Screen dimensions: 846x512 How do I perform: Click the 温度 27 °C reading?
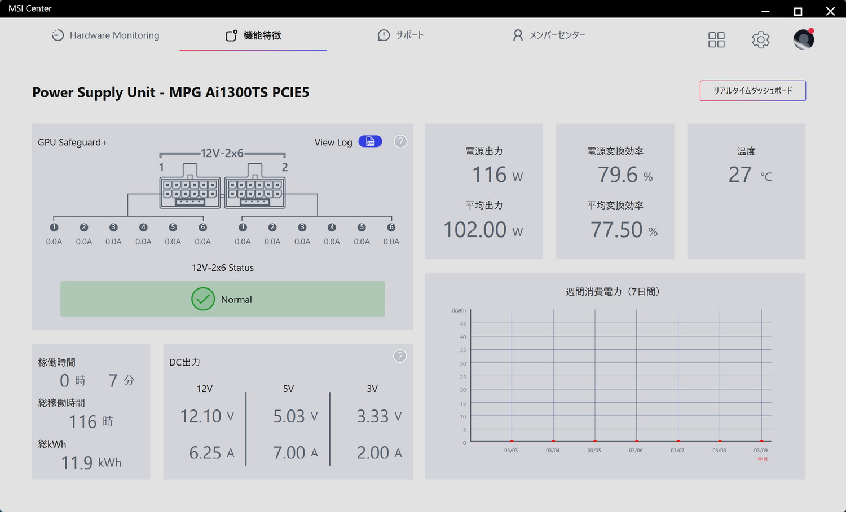coord(750,175)
